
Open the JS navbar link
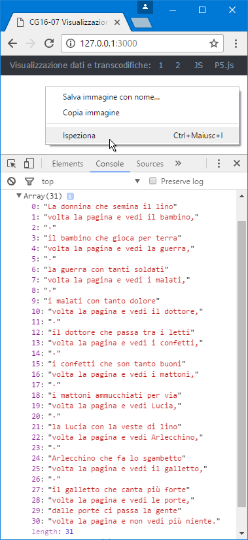198,65
